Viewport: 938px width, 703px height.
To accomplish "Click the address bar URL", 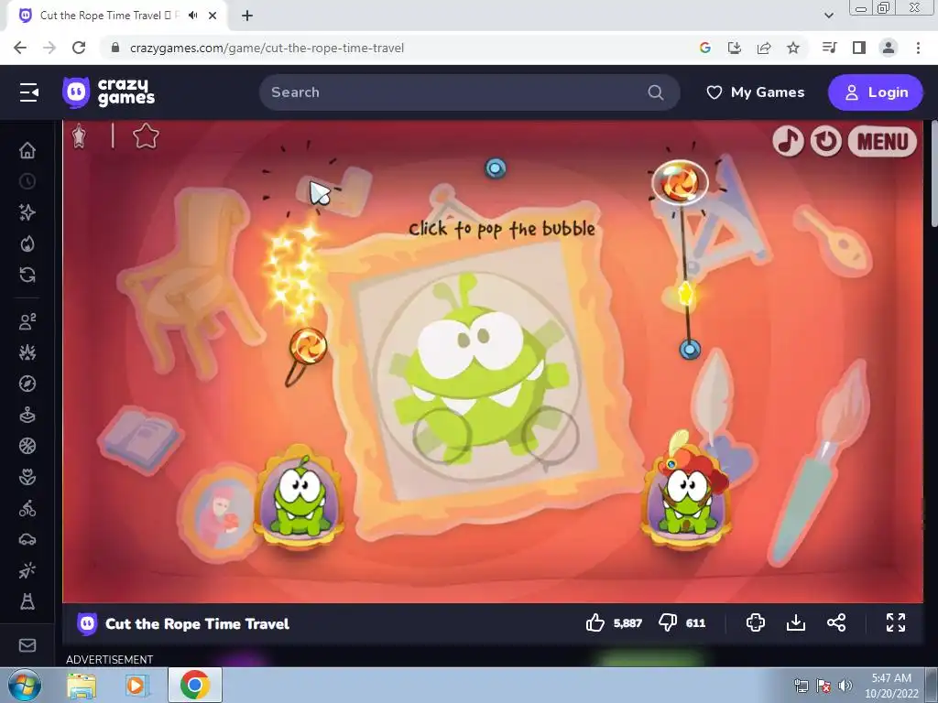I will coord(267,48).
